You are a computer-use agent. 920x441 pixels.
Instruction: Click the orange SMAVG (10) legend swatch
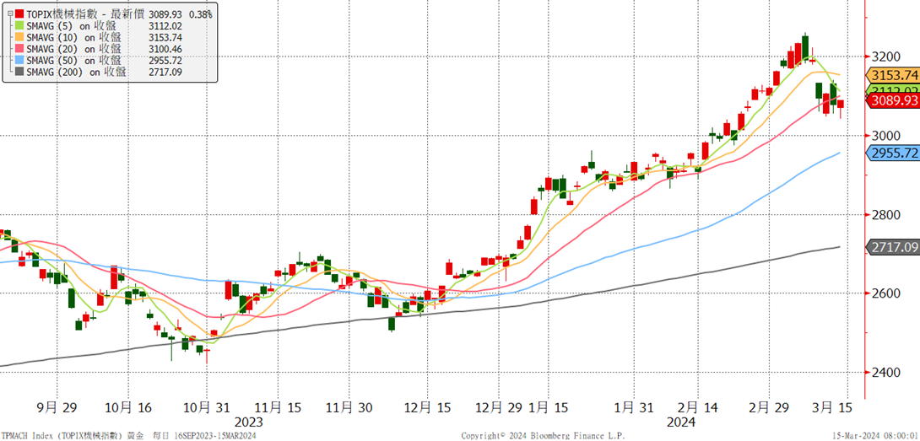pos(20,37)
